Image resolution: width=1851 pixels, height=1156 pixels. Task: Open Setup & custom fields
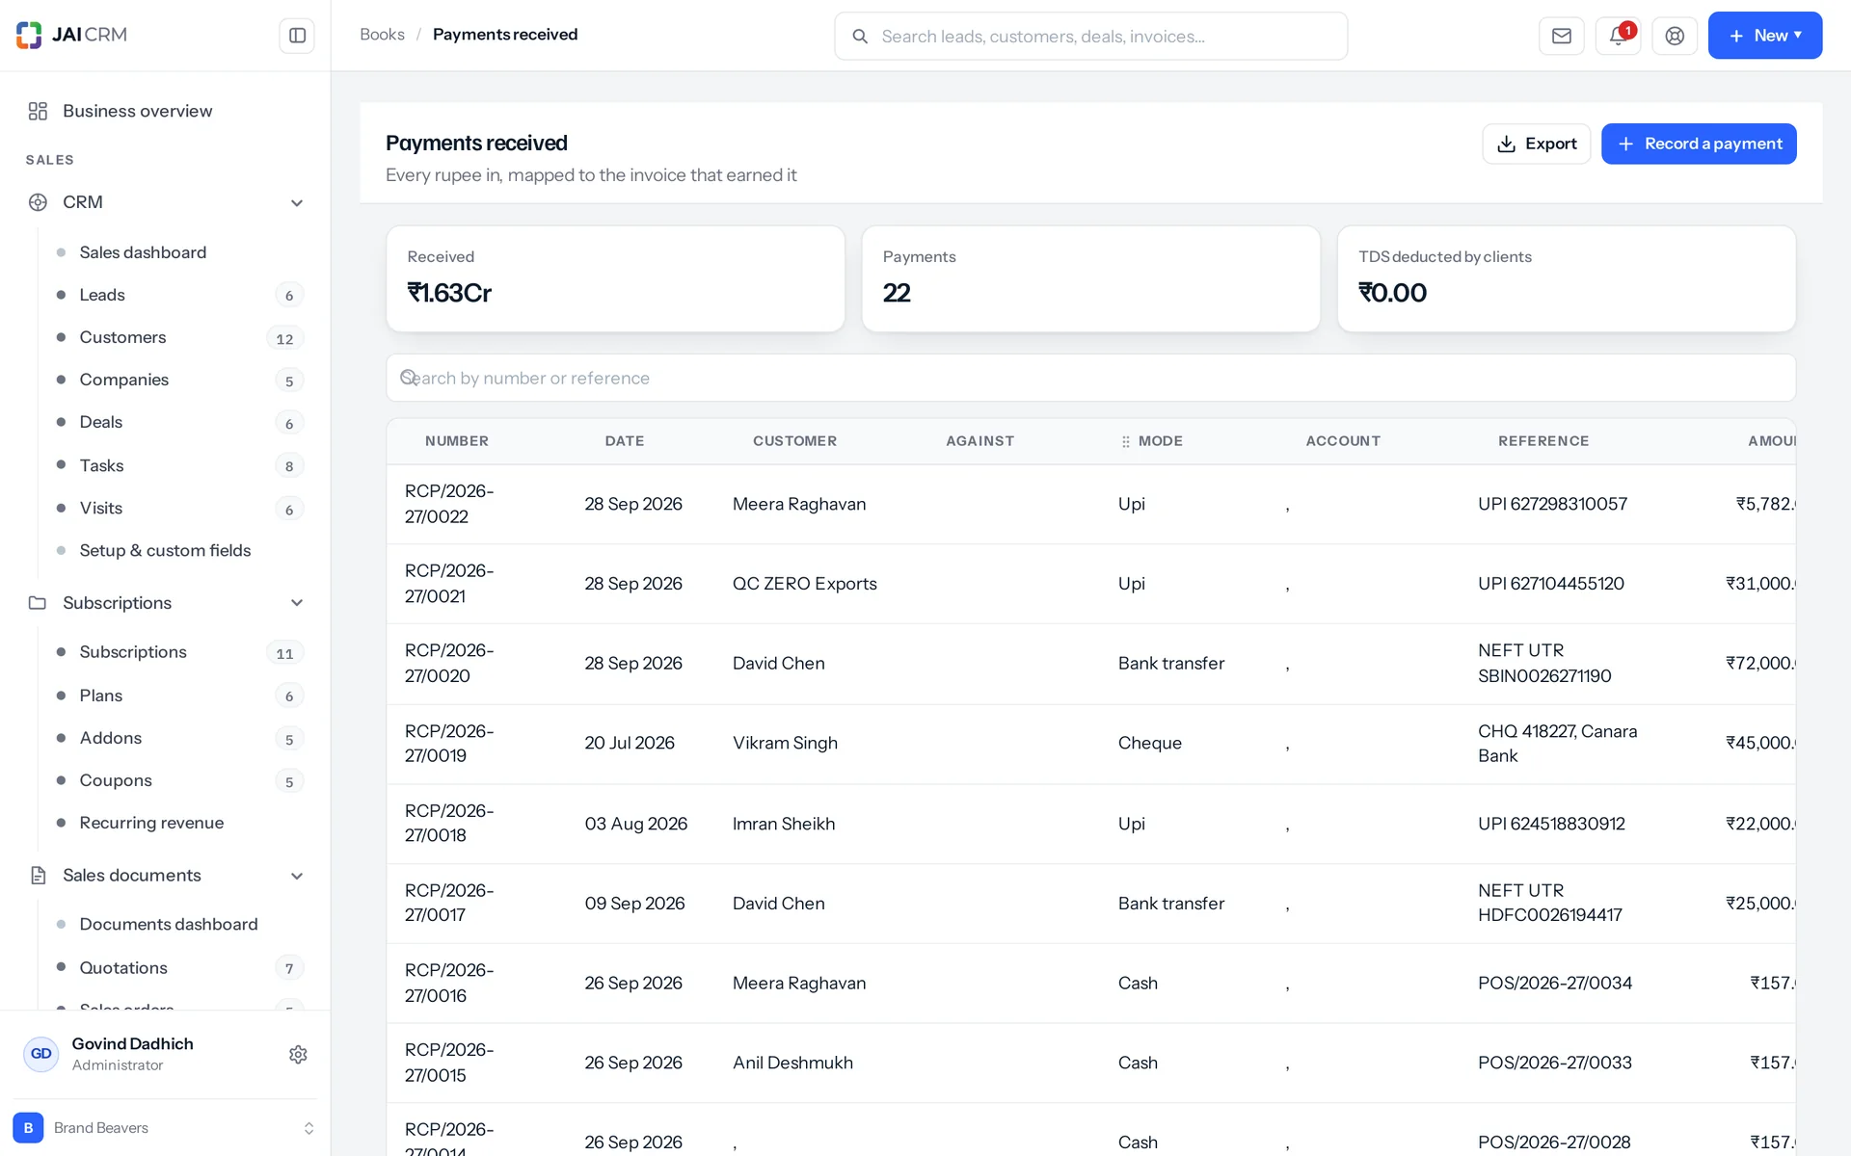click(165, 550)
